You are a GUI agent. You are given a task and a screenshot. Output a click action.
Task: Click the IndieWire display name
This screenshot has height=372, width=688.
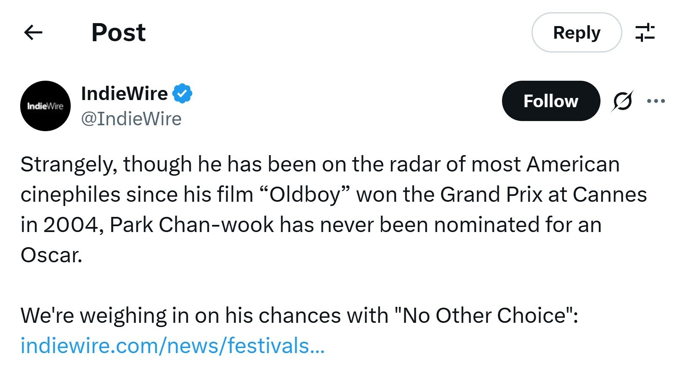tap(125, 93)
